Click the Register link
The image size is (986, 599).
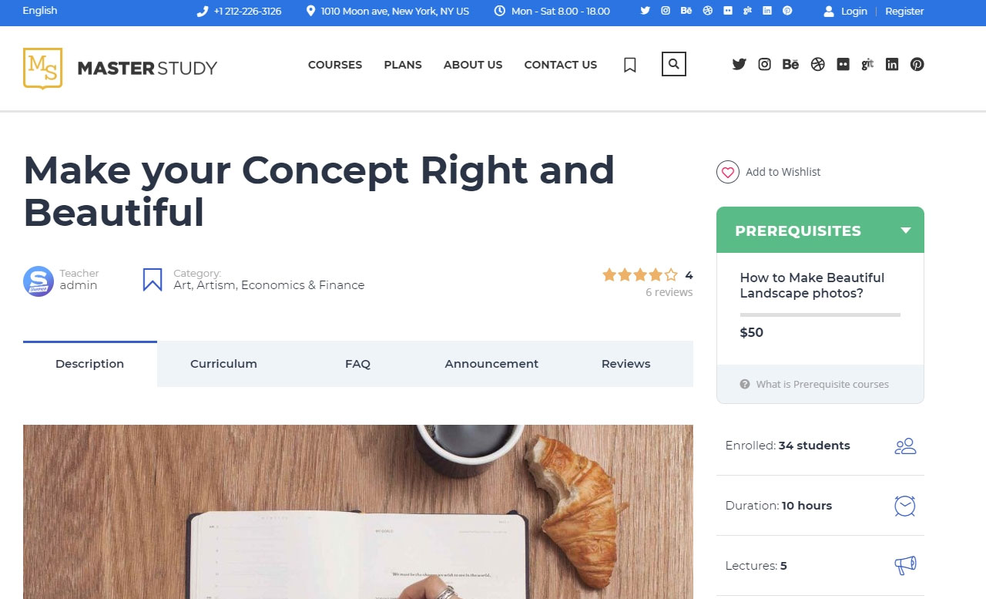coord(904,11)
